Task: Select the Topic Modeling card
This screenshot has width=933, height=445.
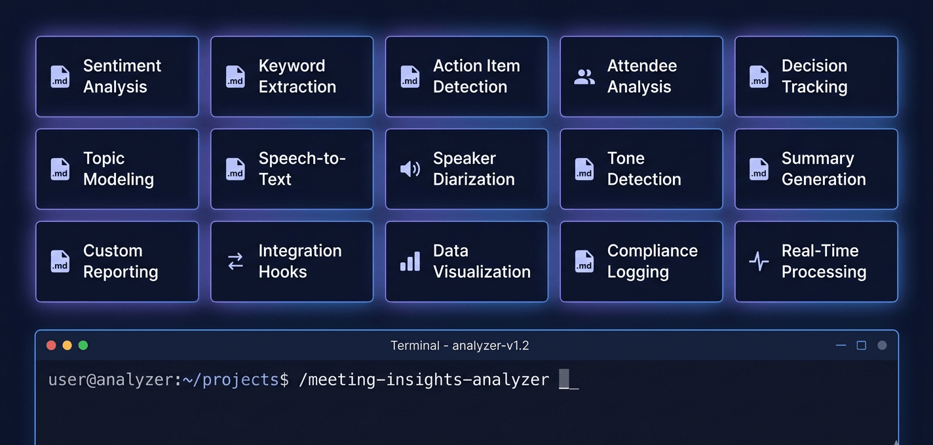Action: [x=117, y=168]
